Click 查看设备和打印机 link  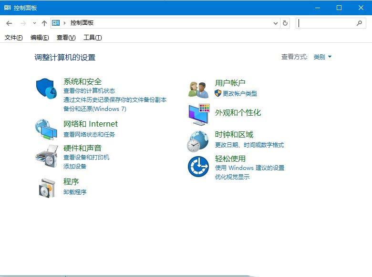click(x=86, y=157)
